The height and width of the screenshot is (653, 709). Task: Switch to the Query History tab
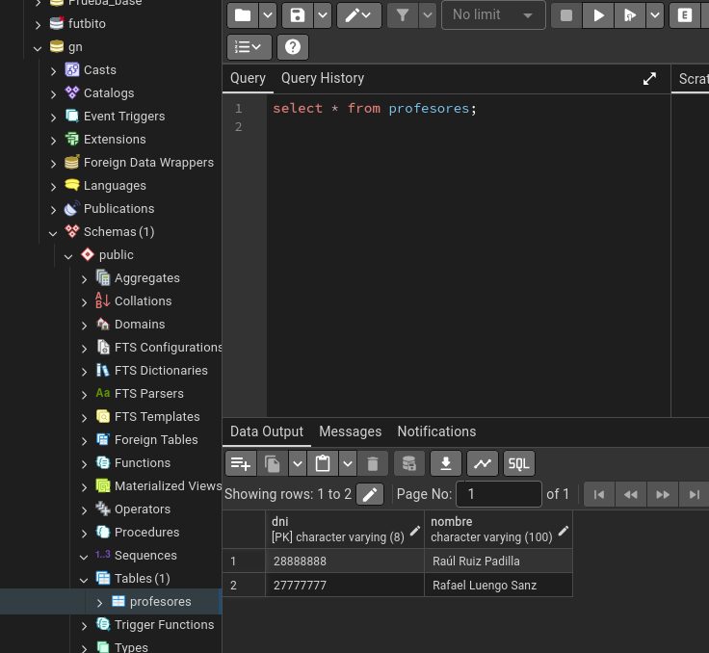tap(323, 78)
